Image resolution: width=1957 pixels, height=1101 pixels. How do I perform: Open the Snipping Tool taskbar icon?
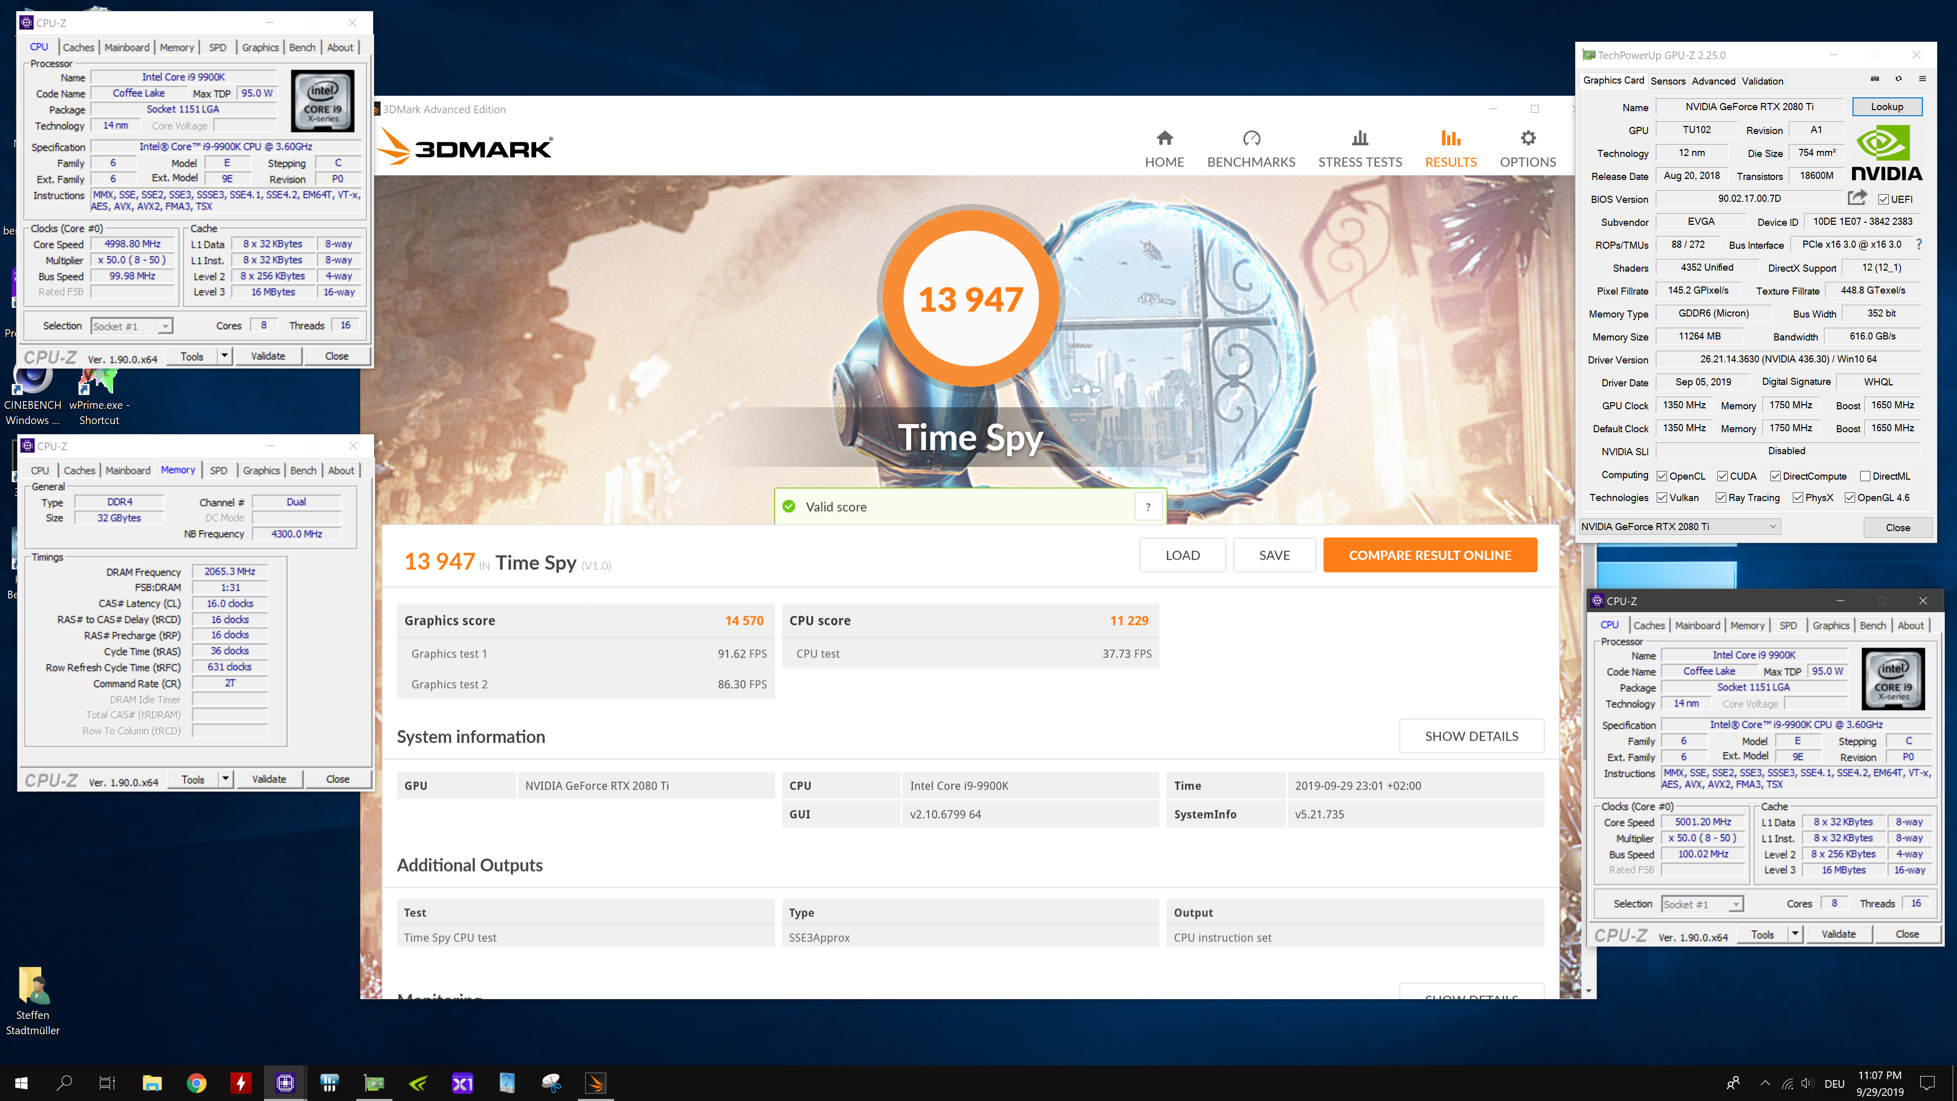551,1083
